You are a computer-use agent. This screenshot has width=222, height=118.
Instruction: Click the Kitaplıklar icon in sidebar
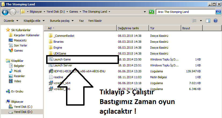8,61
